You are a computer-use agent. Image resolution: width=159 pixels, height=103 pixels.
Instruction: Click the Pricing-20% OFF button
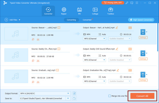pos(113,3)
